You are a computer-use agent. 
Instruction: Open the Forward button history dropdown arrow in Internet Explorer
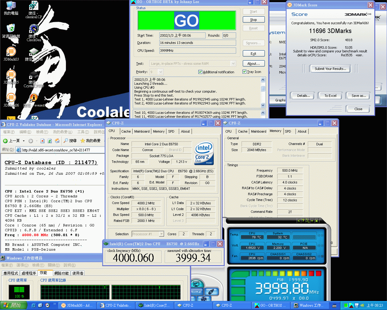pyautogui.click(x=36, y=141)
